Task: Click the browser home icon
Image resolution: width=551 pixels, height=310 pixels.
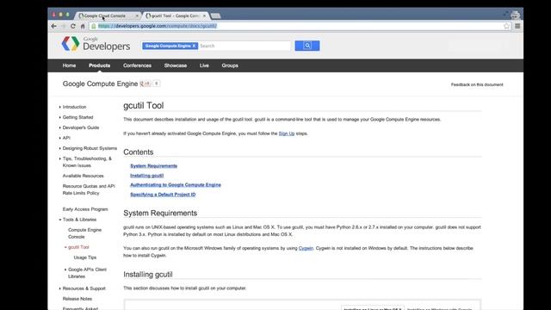Action: click(x=83, y=26)
